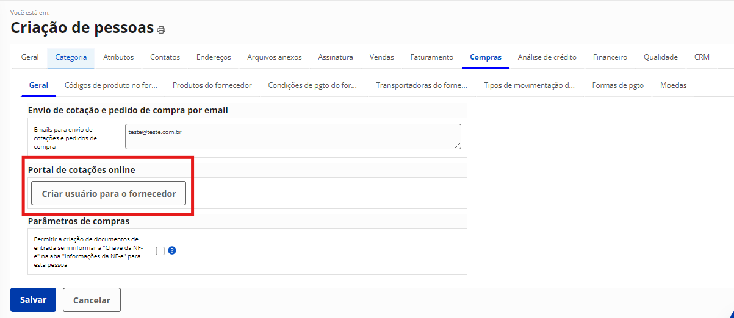Click the print icon beside the title
This screenshot has height=318, width=734.
click(x=161, y=30)
